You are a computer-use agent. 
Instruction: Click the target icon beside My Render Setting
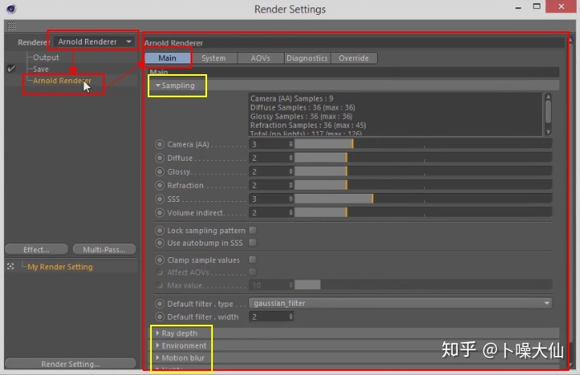coord(11,266)
